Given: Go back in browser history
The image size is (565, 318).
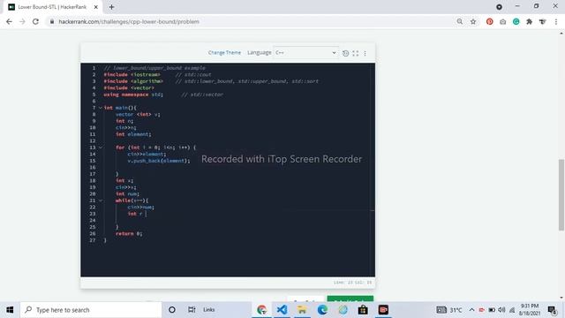Looking at the screenshot, I should [9, 21].
